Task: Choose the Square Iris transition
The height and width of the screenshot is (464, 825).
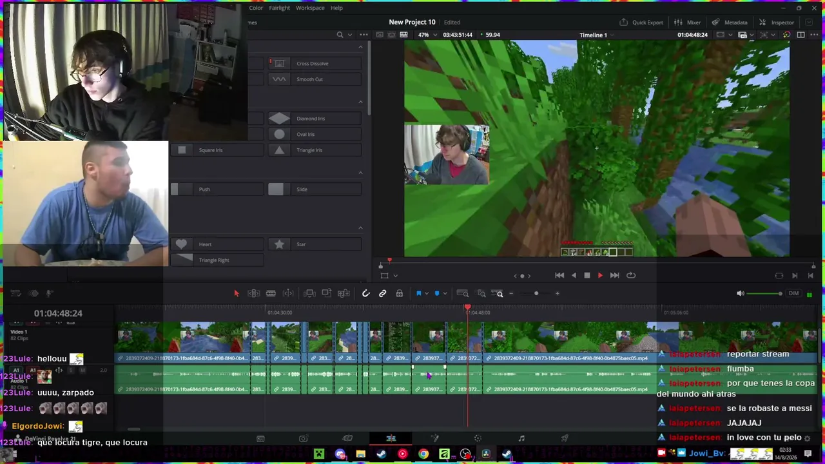Action: point(217,150)
